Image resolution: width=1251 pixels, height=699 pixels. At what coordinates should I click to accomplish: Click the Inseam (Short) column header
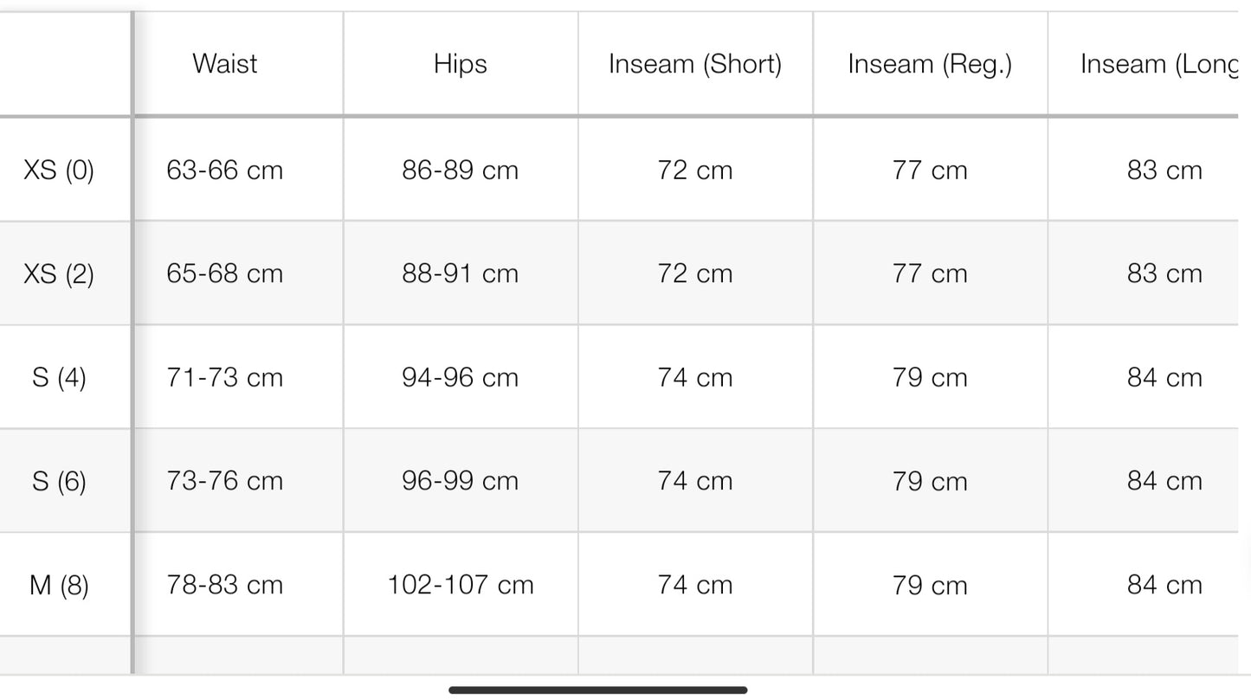click(695, 64)
